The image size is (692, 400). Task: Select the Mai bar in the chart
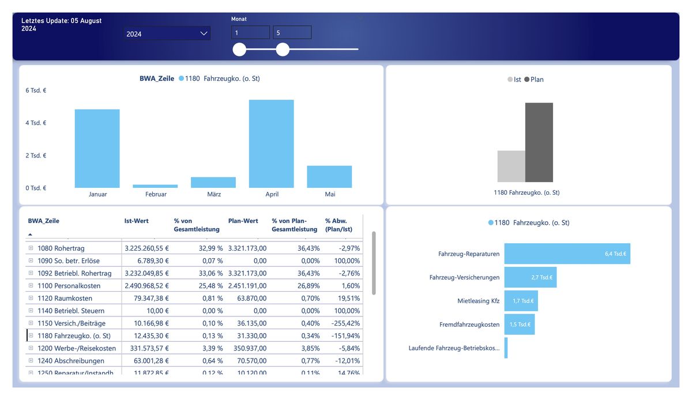[x=329, y=177]
